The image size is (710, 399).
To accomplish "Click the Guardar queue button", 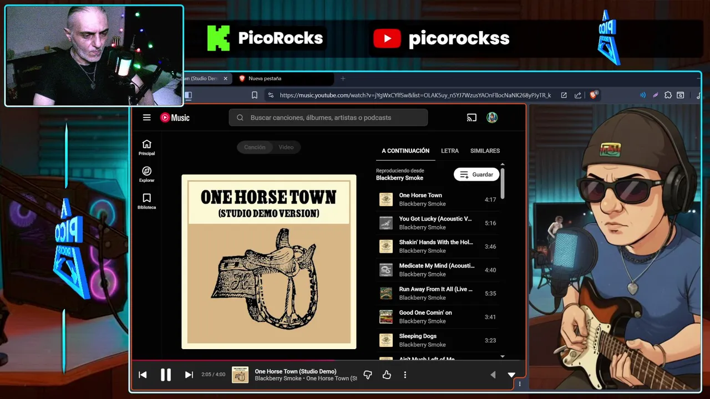I will [x=476, y=175].
